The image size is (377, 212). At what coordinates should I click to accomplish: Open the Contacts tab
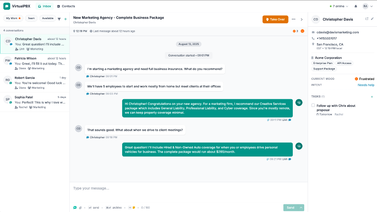point(66,6)
